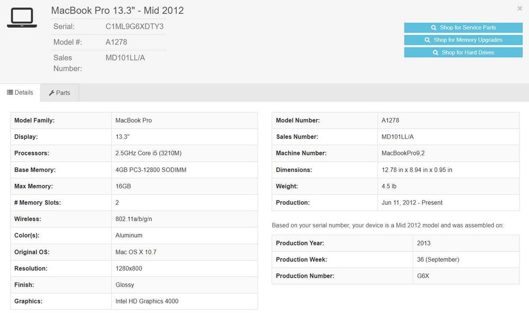Close the device details panel with the X
Image resolution: width=529 pixels, height=313 pixels.
[519, 8]
